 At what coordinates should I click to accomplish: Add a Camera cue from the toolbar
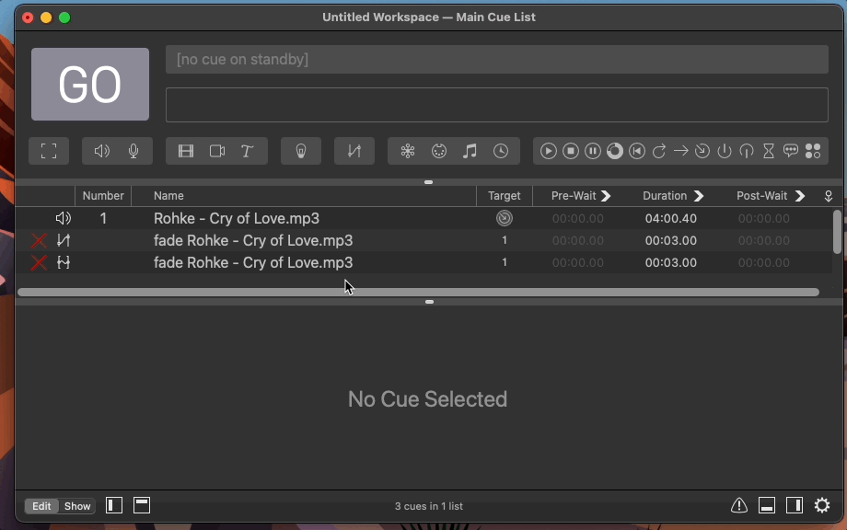tap(217, 151)
